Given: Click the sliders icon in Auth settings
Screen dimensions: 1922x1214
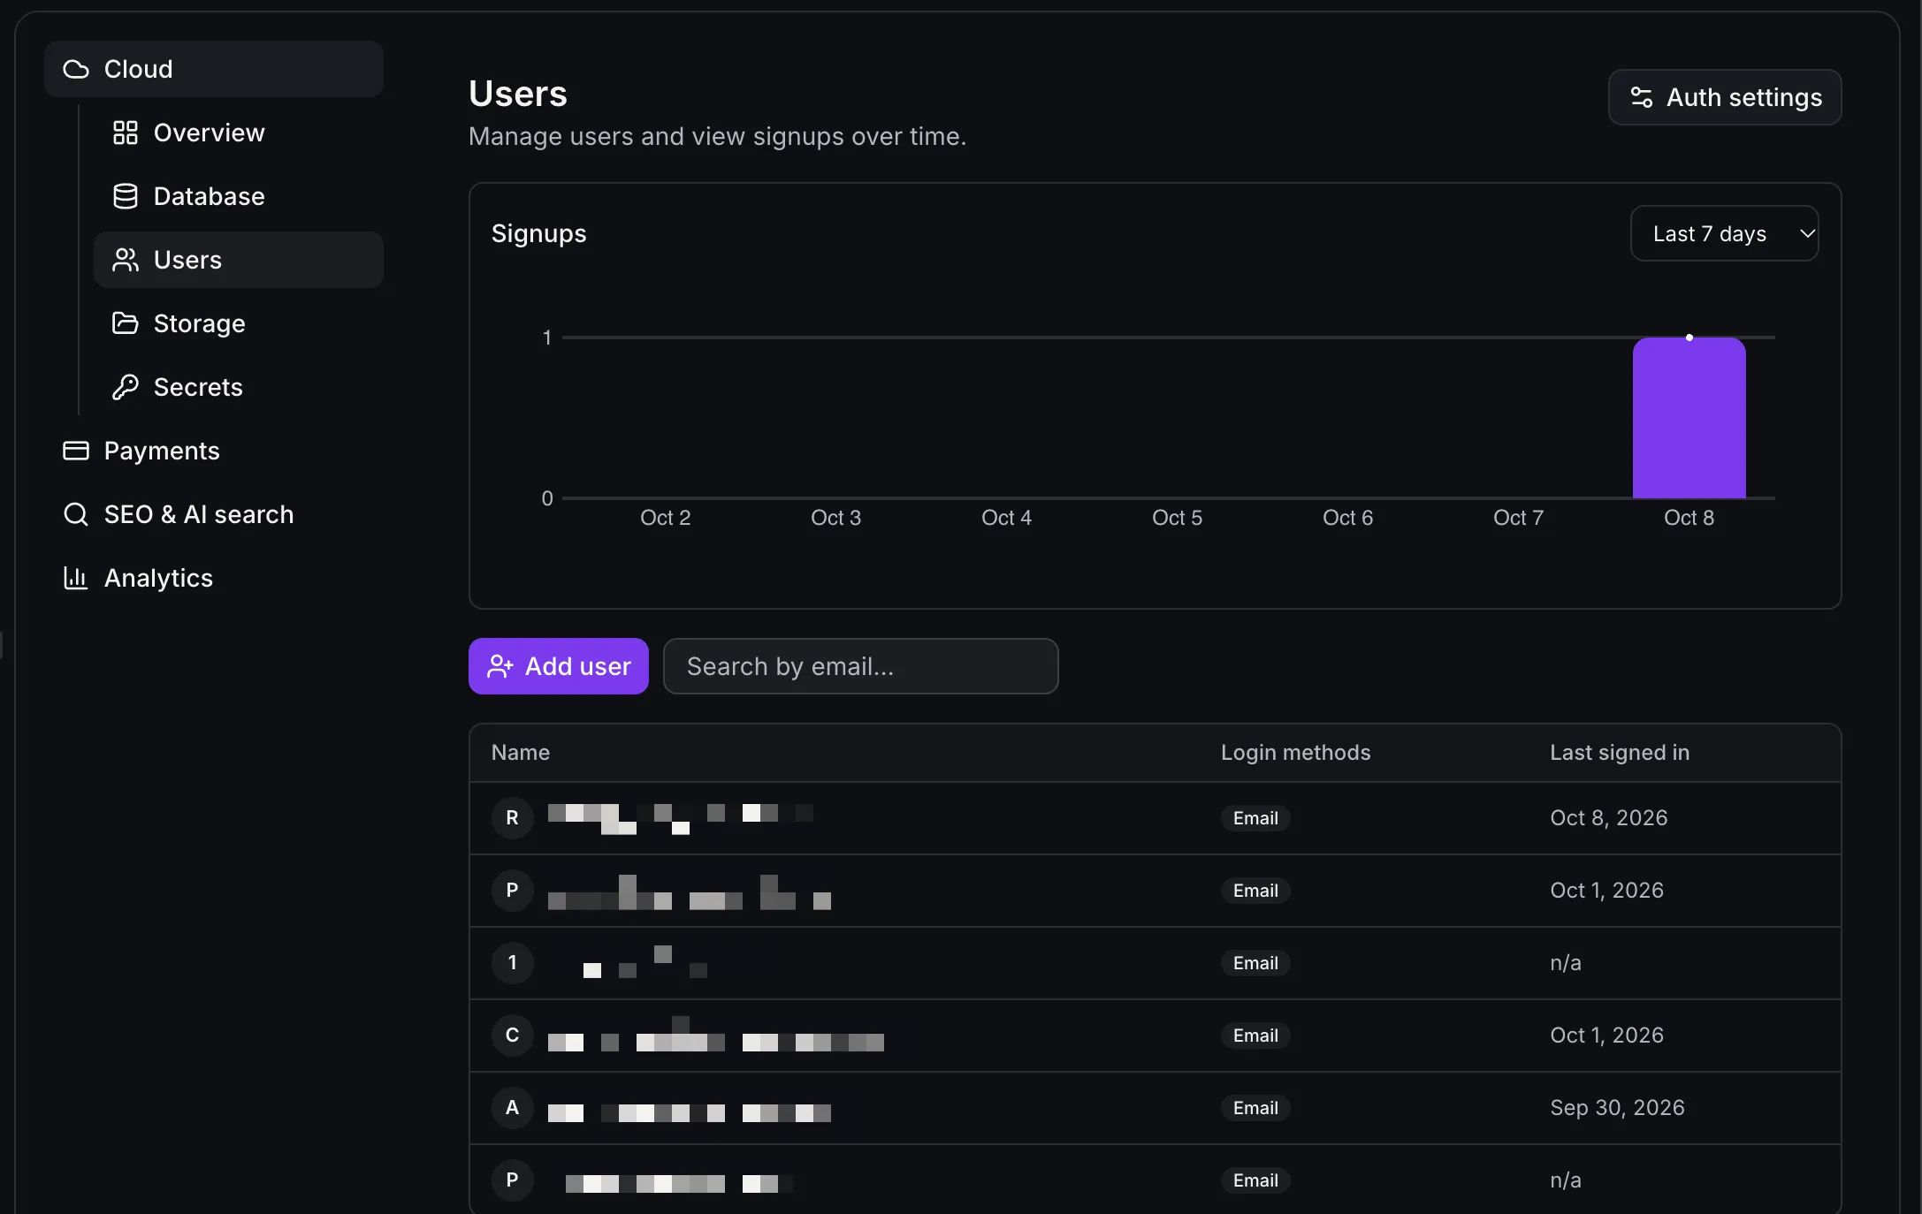Looking at the screenshot, I should pos(1642,97).
